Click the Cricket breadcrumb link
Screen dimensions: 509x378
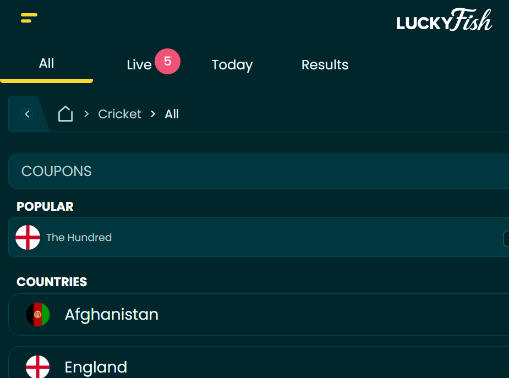[x=120, y=114]
